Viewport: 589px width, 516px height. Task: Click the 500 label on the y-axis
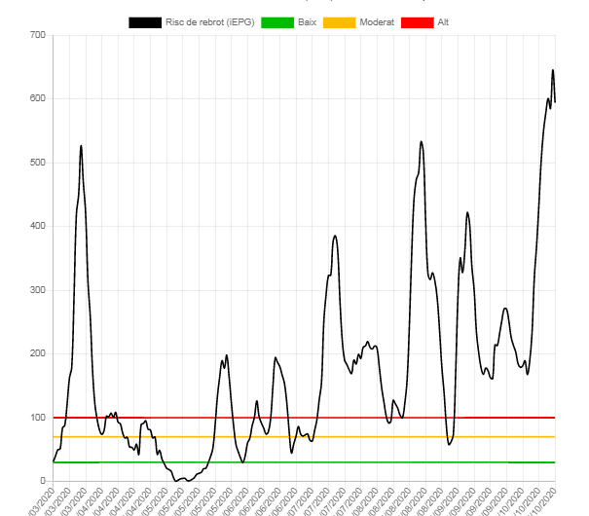[x=38, y=163]
